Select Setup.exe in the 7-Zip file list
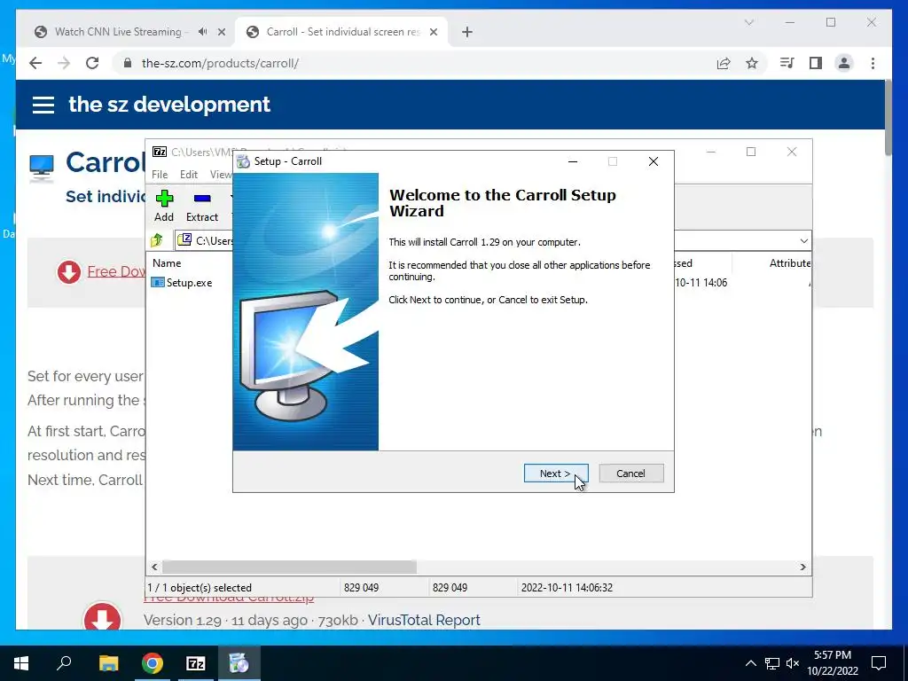Screen dimensions: 908x681 pos(182,283)
